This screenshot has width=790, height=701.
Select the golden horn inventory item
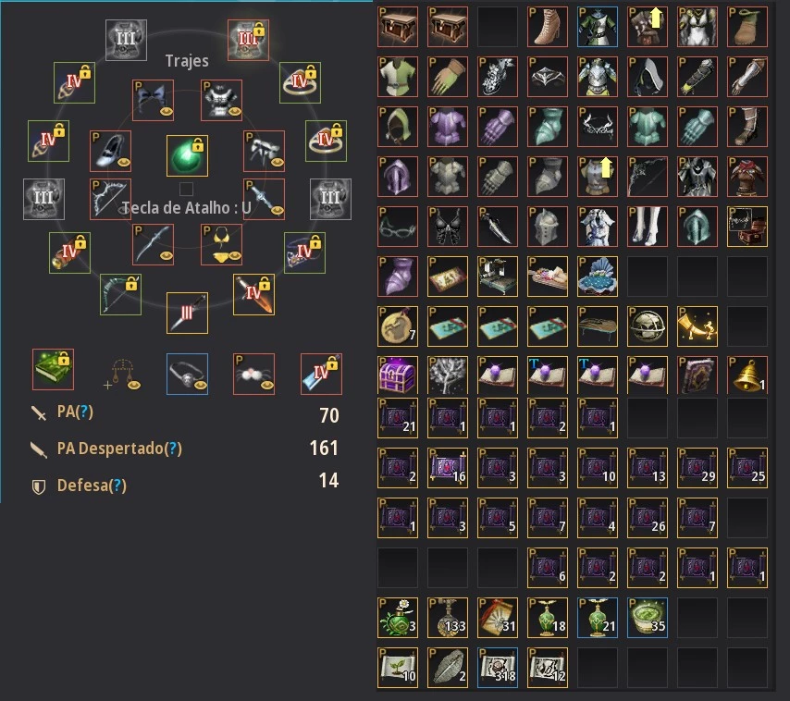697,326
